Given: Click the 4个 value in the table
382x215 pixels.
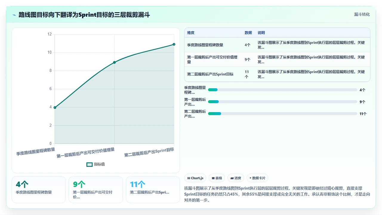Looking at the screenshot, I should click(x=247, y=45).
